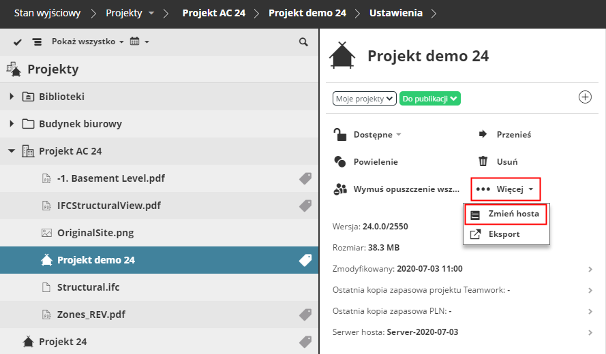Open the calendar filter dropdown
The width and height of the screenshot is (606, 354).
pyautogui.click(x=139, y=42)
